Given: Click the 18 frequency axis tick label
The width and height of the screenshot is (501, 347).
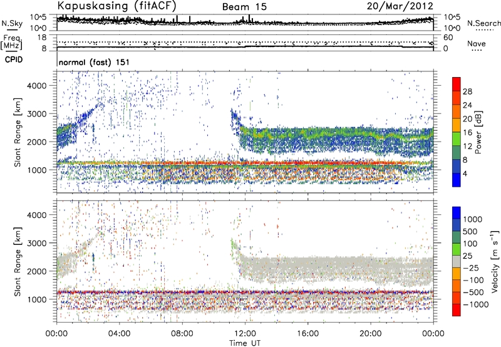Looking at the screenshot, I should coord(41,38).
